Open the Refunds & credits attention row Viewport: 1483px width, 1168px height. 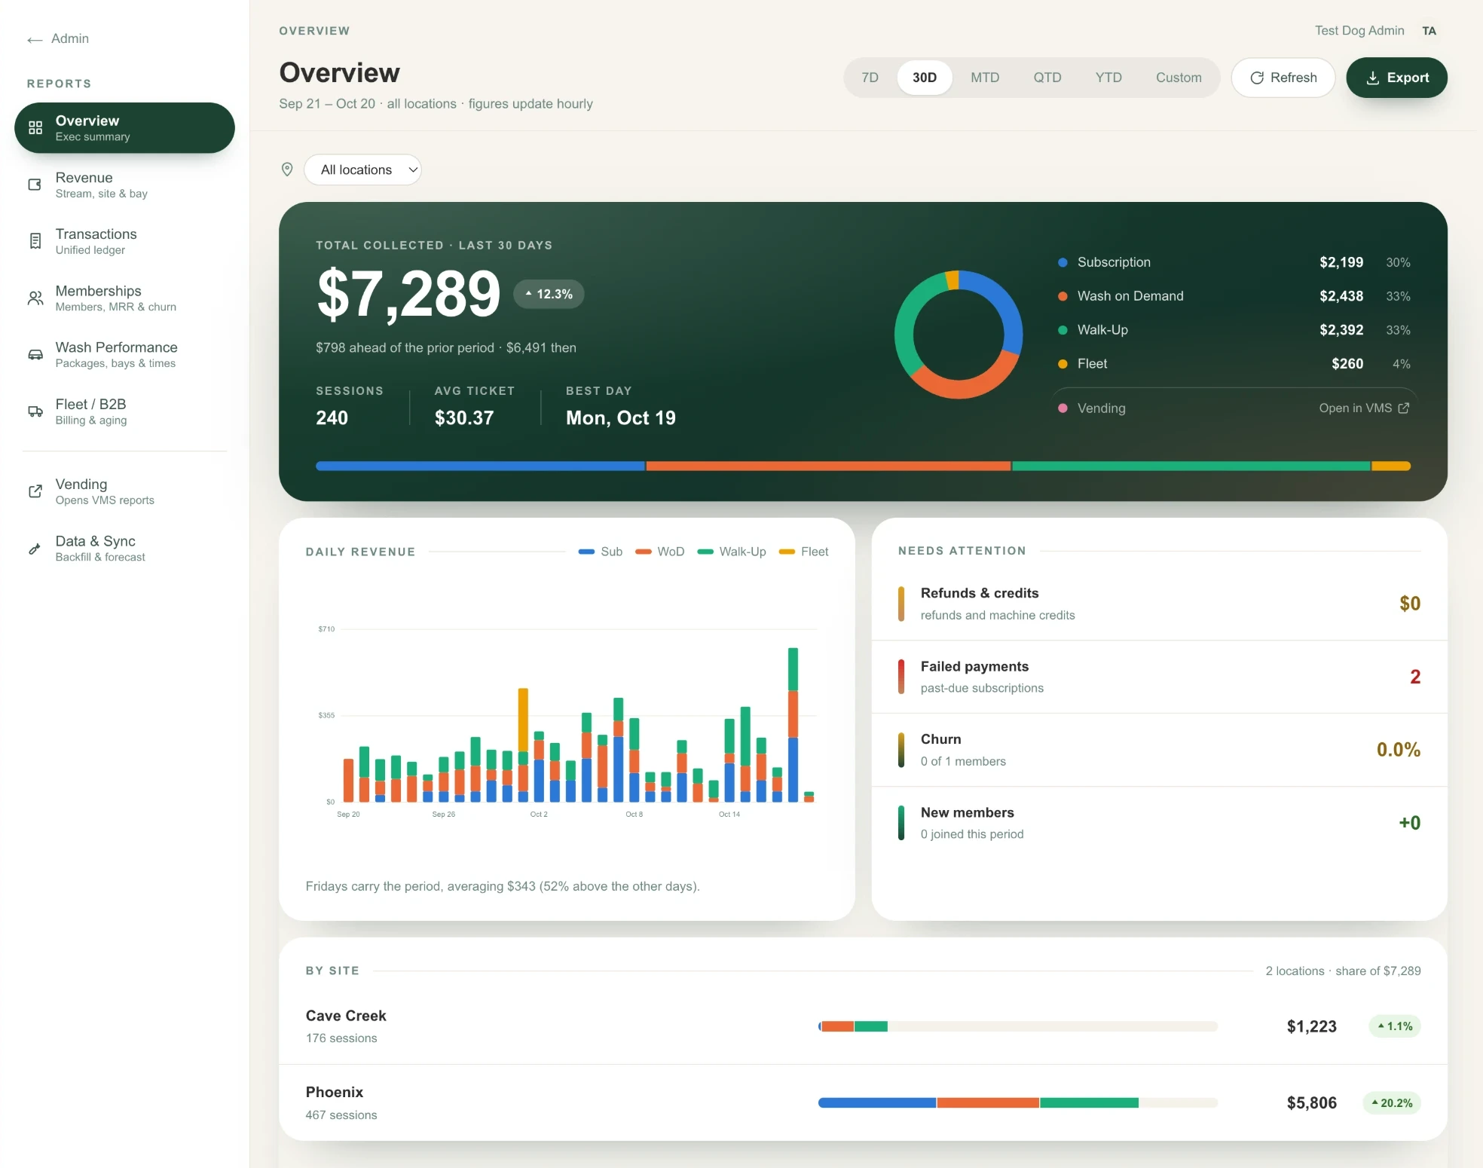[1159, 604]
